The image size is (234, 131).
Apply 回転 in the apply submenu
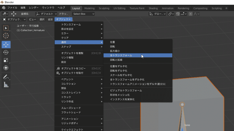tap(138, 47)
